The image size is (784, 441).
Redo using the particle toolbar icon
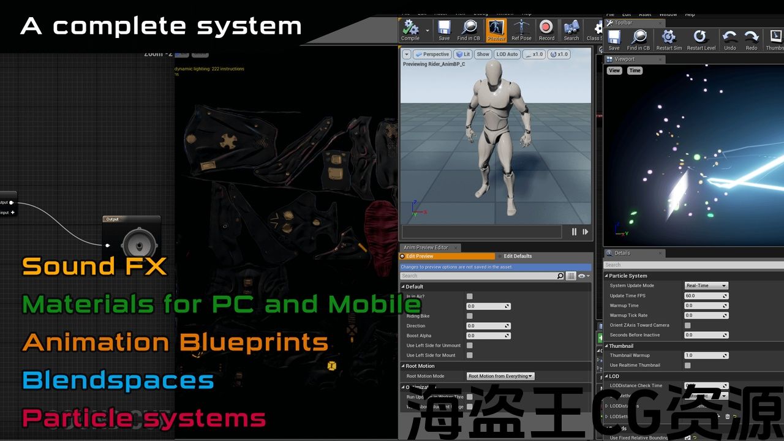coord(752,39)
